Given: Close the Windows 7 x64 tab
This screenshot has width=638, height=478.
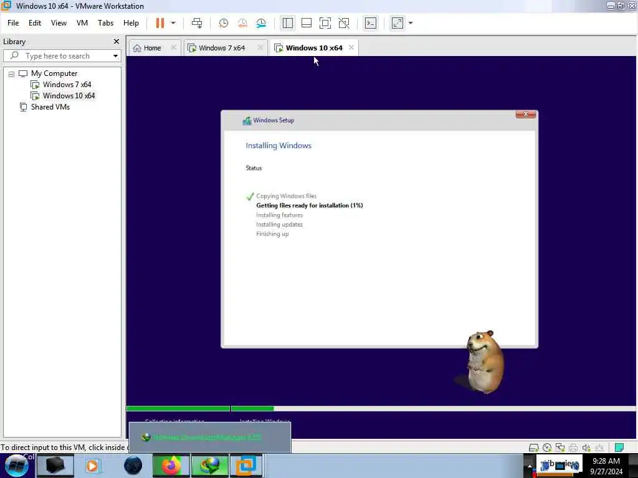Looking at the screenshot, I should 260,47.
